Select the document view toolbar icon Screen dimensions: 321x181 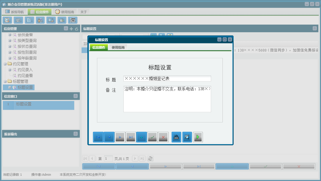pos(29,20)
